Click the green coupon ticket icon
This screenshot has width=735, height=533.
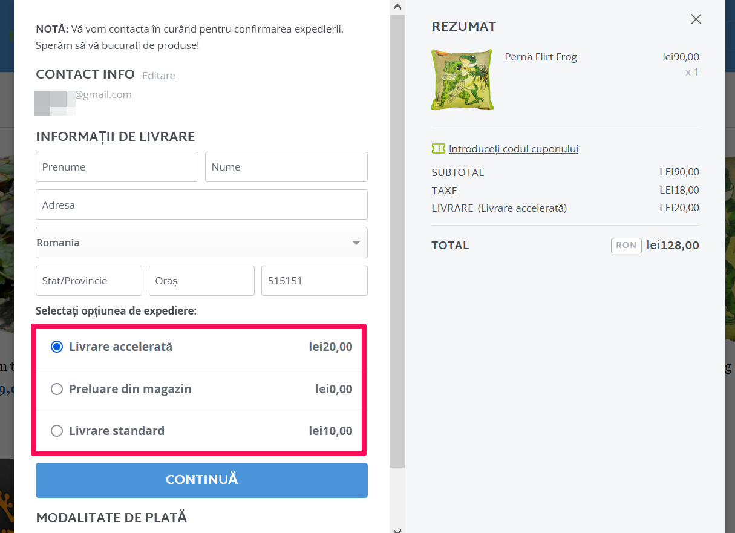pos(438,149)
